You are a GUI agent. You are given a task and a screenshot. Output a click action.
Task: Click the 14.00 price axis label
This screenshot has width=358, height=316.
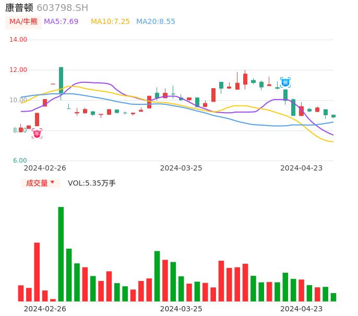click(18, 40)
